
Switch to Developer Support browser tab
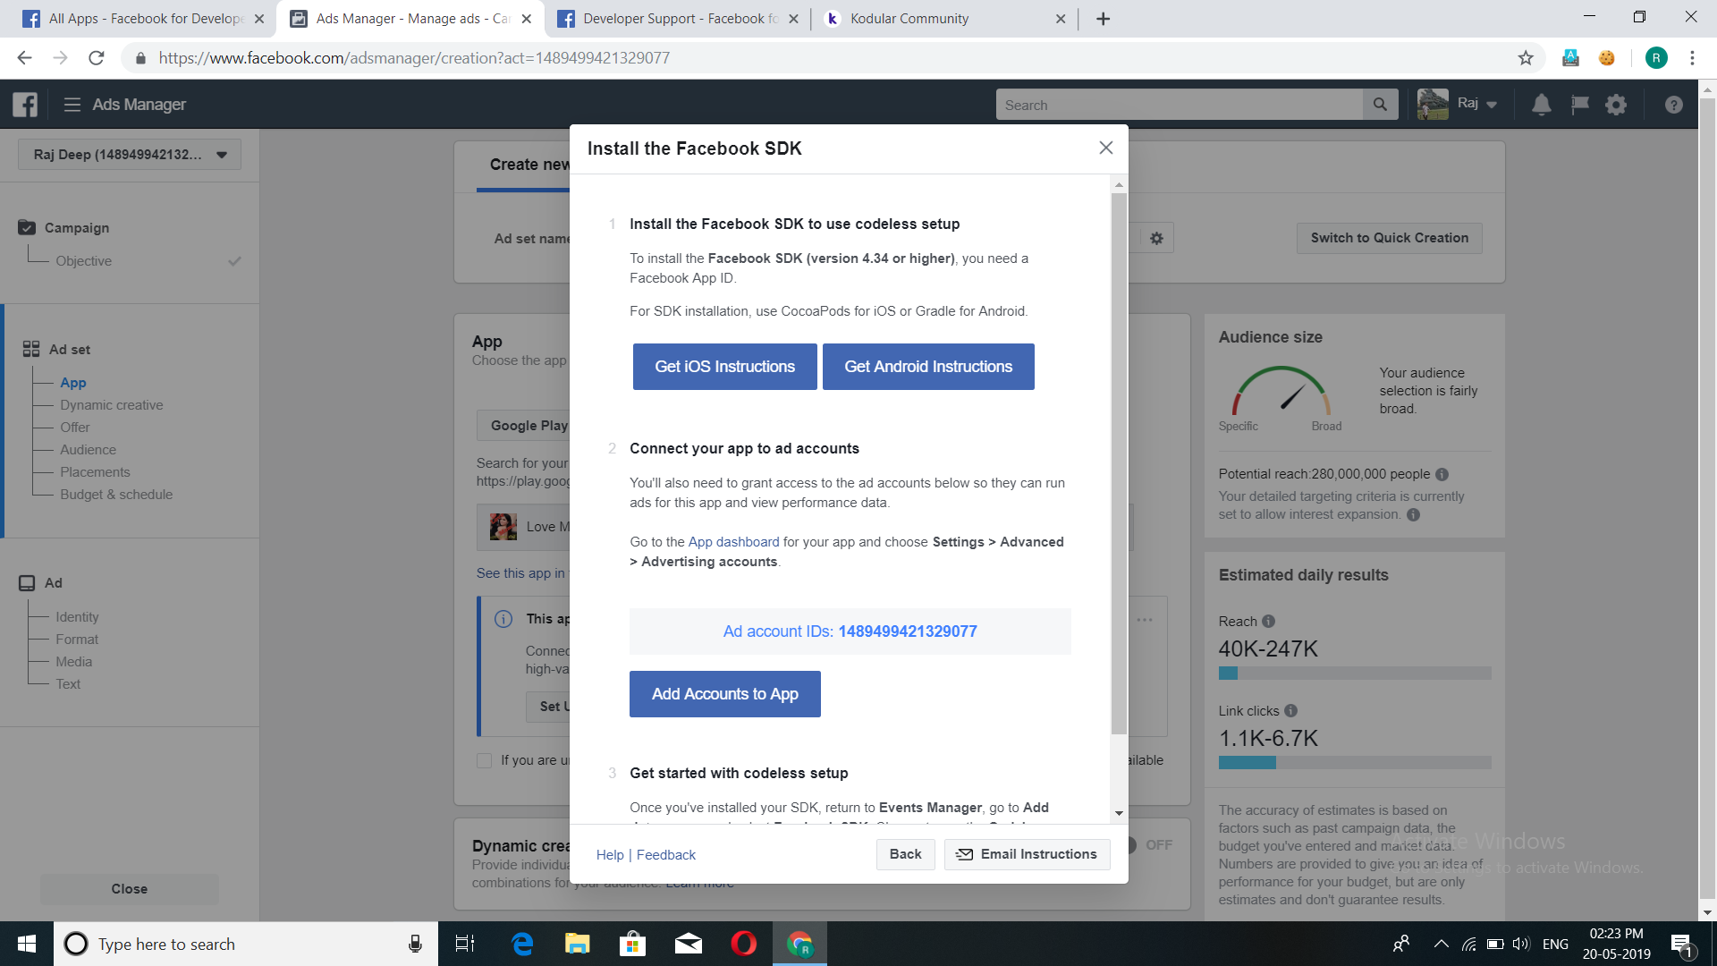[x=677, y=19]
